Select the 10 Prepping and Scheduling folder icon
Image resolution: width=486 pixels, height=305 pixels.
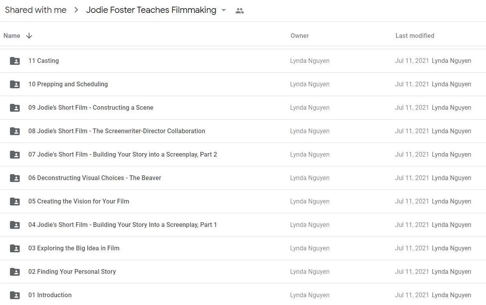[x=15, y=84]
